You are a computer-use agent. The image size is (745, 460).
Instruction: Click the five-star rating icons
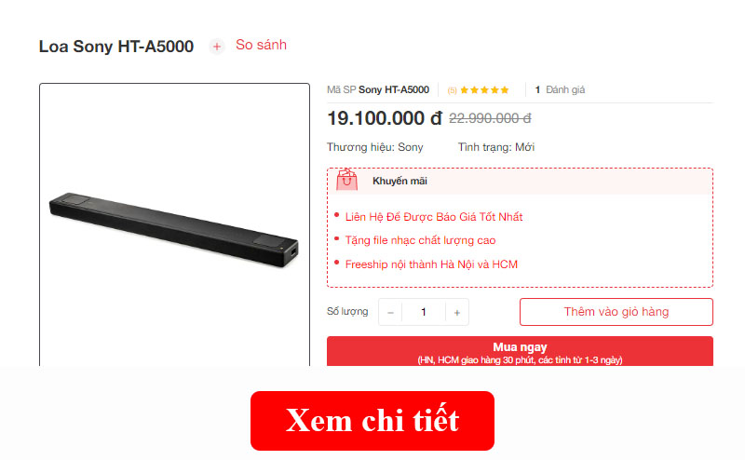click(x=484, y=89)
